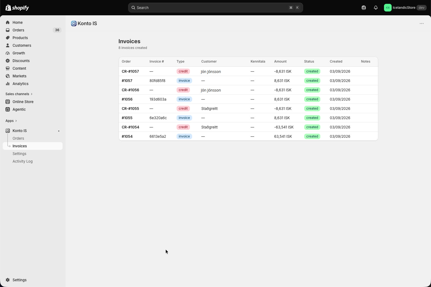Open order CR-#1054
This screenshot has height=287, width=431.
(x=130, y=127)
